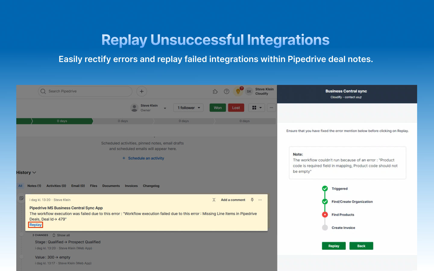Switch to the Notes (1) tab
The image size is (434, 271).
(34, 186)
